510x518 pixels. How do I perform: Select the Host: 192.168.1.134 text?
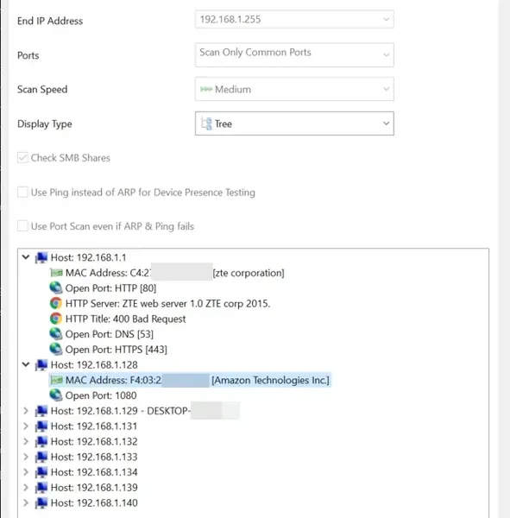pos(94,472)
